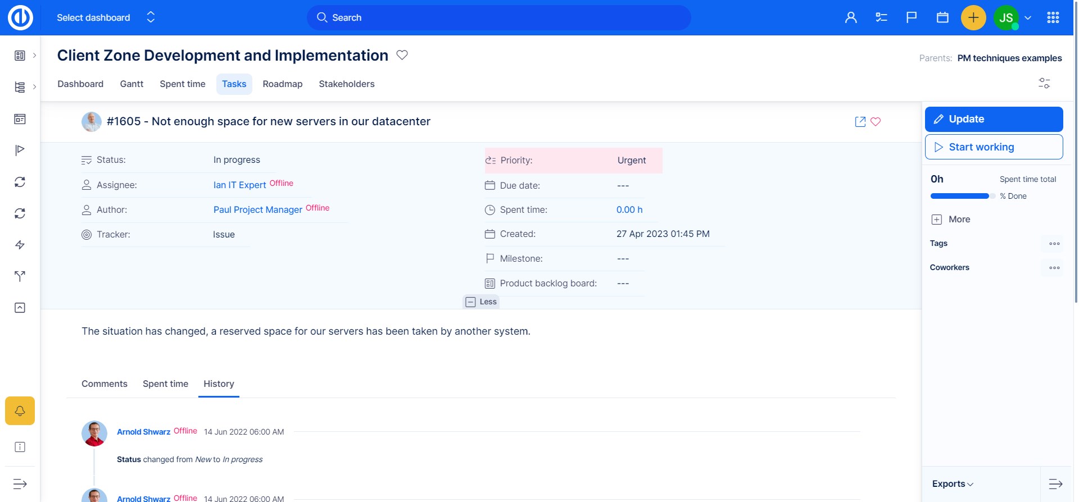Click the flag icon in header
This screenshot has height=502, width=1079.
(x=912, y=18)
